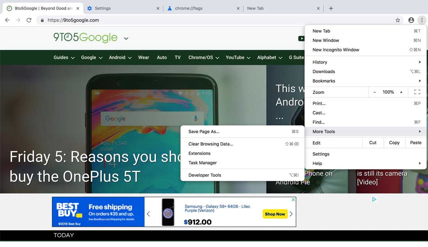Click the Best Buy logo in ad

(69, 210)
